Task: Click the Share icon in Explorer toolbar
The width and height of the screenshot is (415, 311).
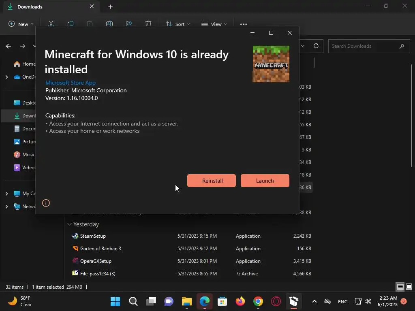Action: 129,24
